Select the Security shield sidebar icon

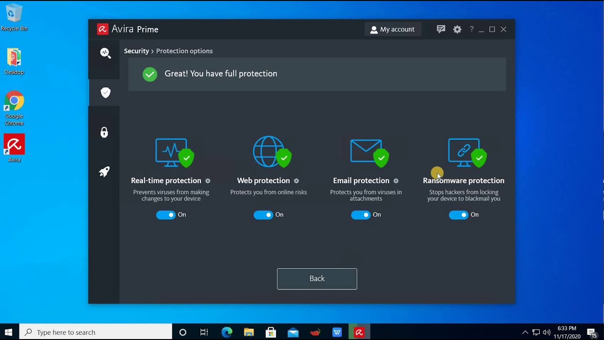tap(105, 93)
